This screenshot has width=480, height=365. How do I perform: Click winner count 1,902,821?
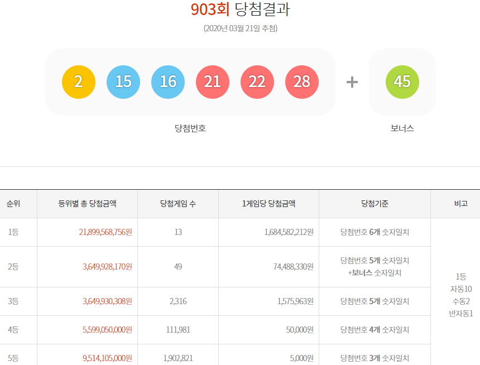point(178,358)
